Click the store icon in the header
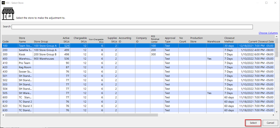280x128 pixels. (x=8, y=14)
